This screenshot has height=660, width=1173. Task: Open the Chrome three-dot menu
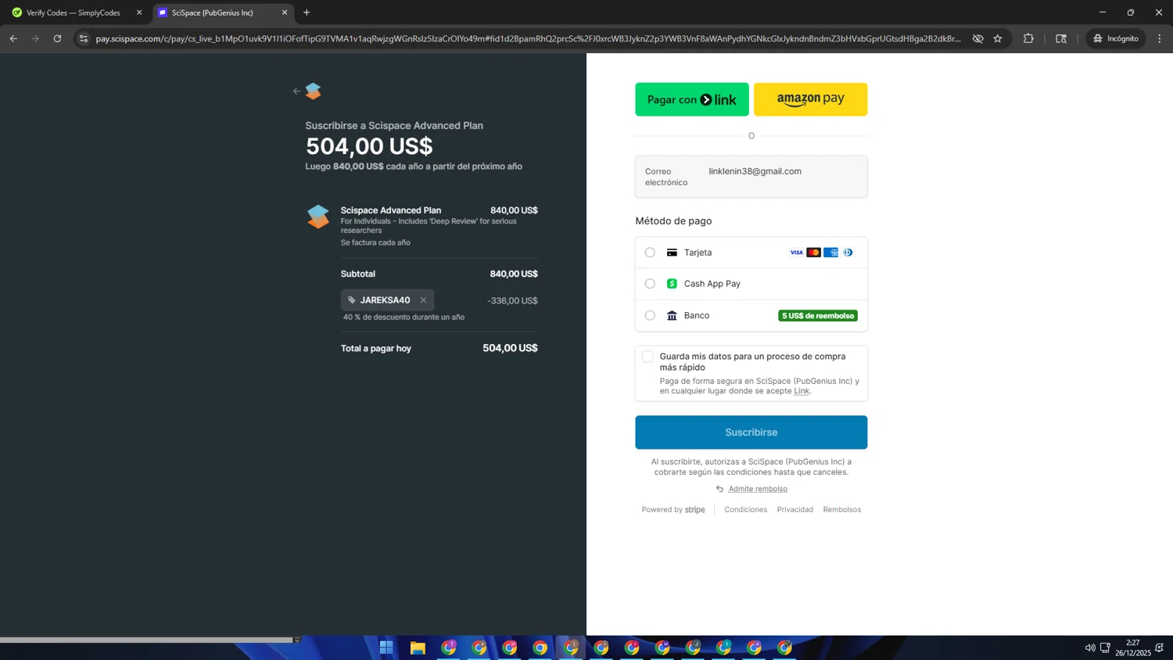pos(1160,38)
